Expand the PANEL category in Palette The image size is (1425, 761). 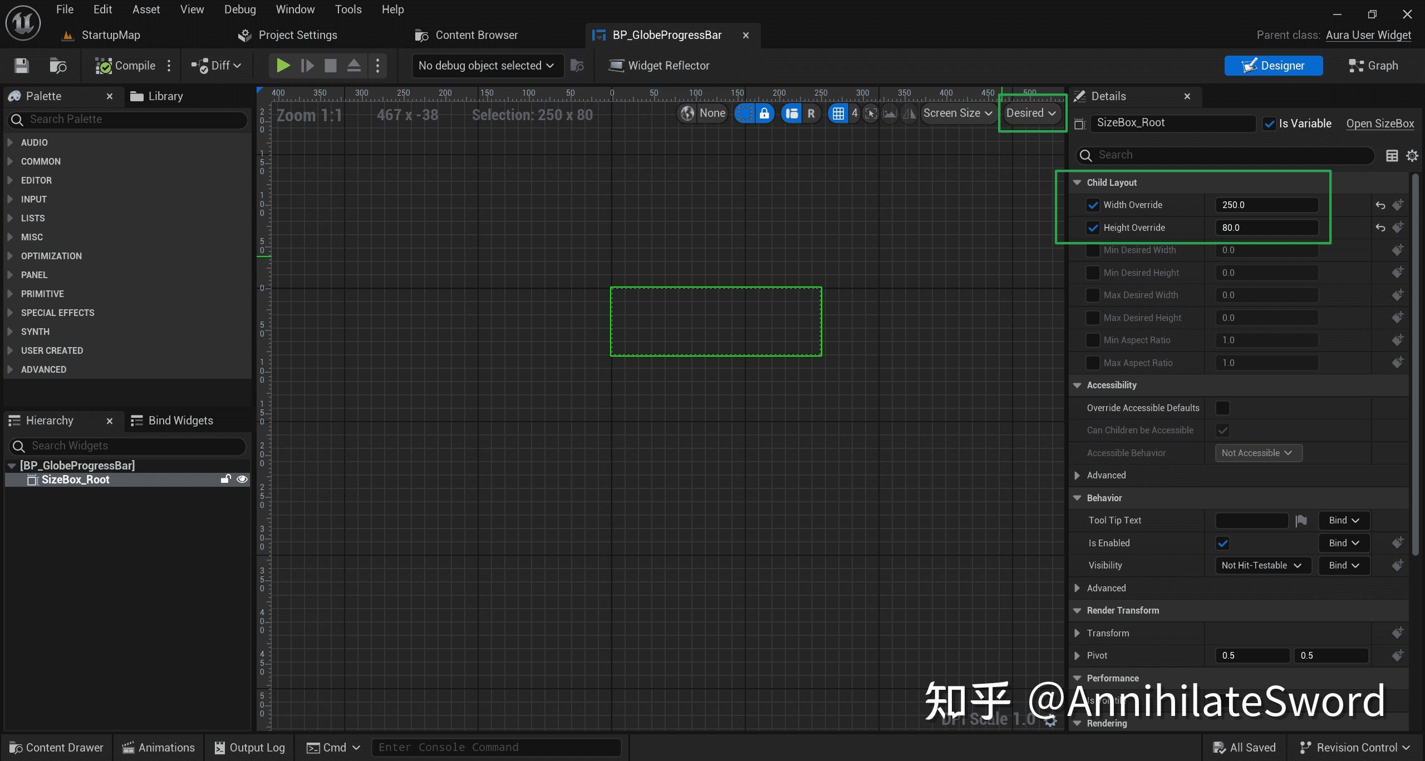[x=35, y=274]
